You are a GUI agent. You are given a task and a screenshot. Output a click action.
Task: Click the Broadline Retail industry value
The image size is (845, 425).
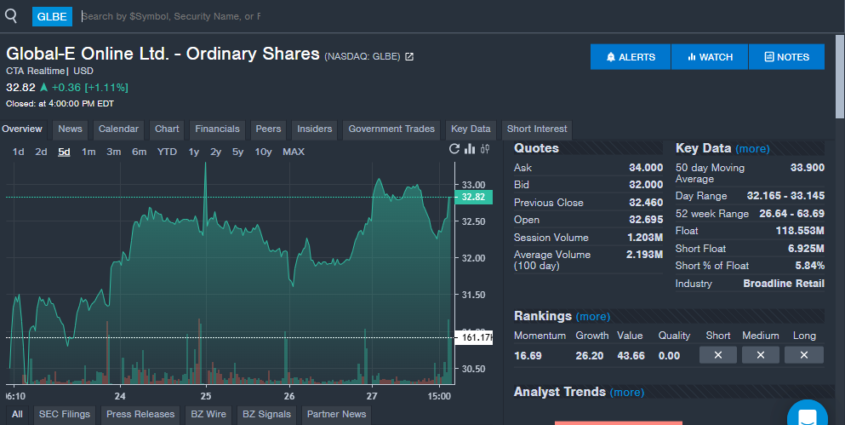[784, 283]
